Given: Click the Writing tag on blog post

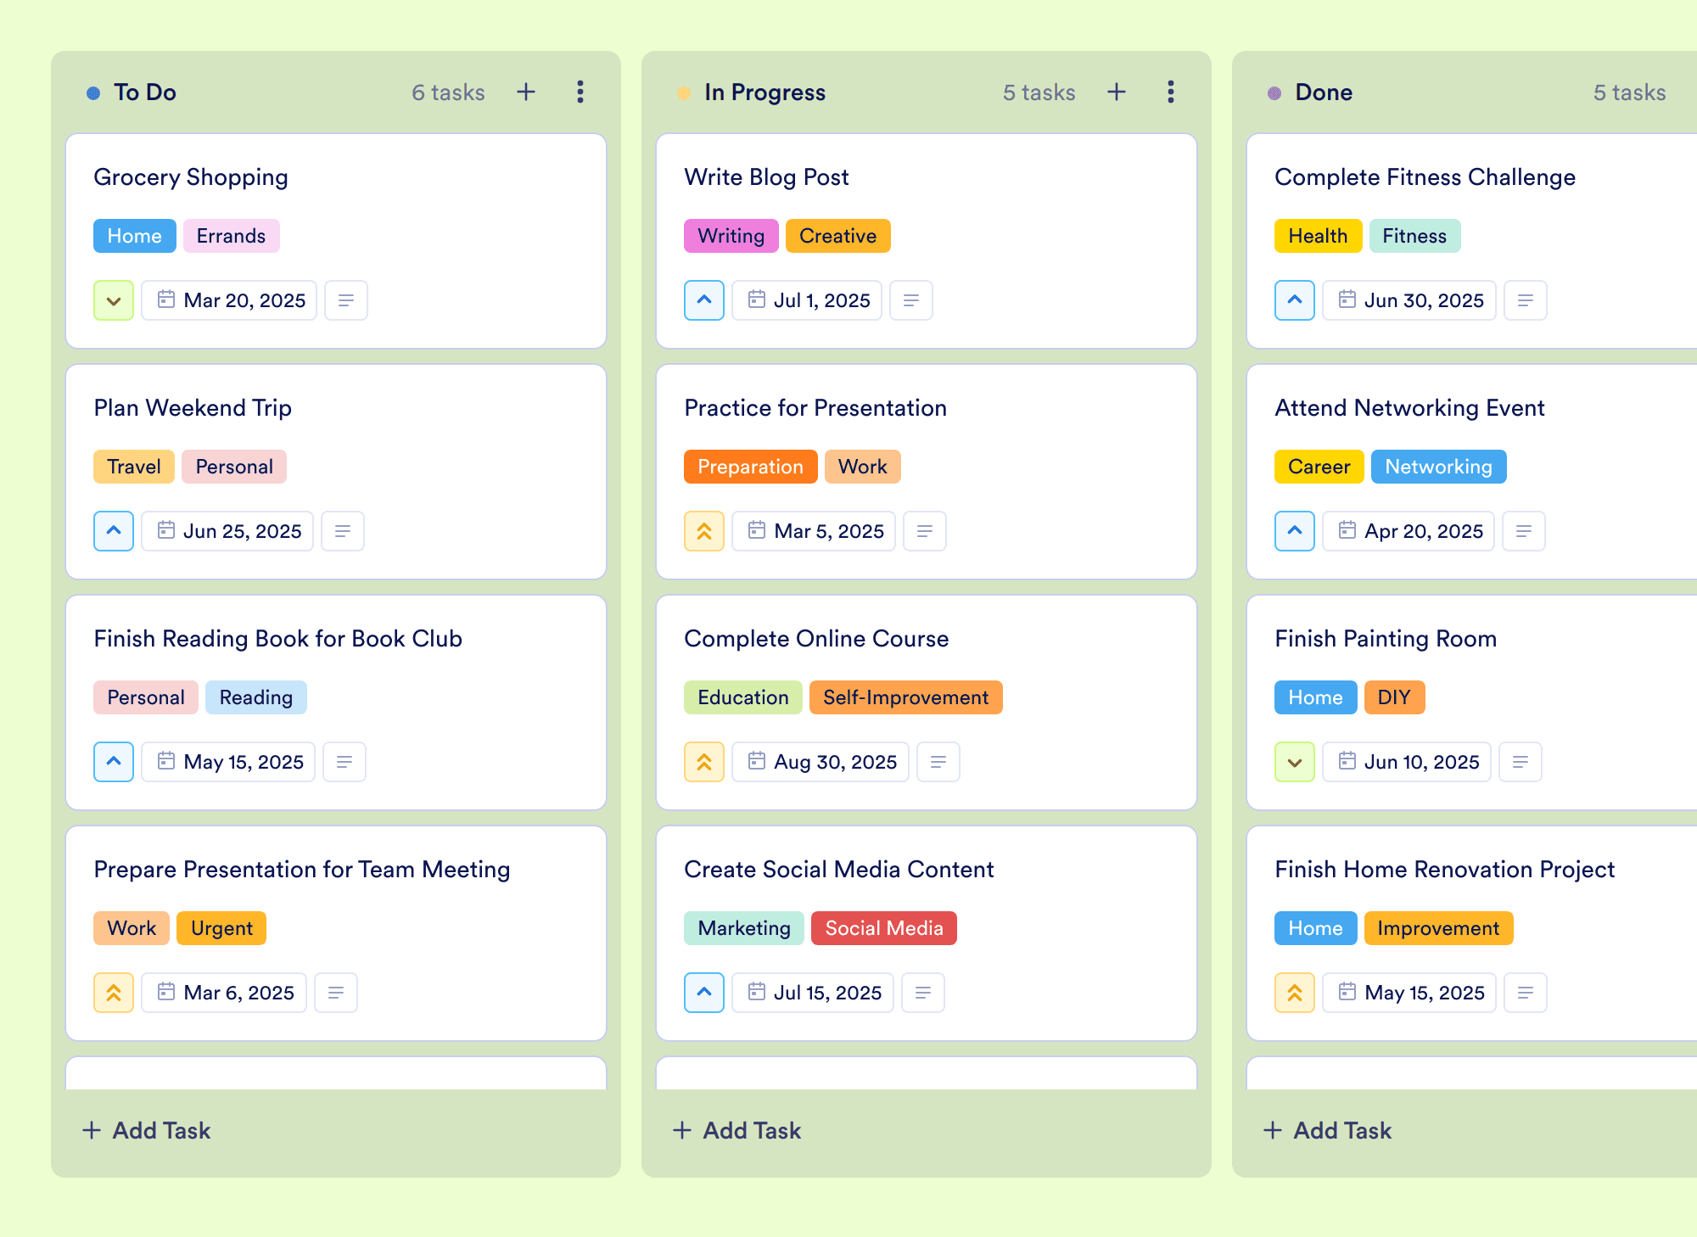Looking at the screenshot, I should [x=731, y=236].
